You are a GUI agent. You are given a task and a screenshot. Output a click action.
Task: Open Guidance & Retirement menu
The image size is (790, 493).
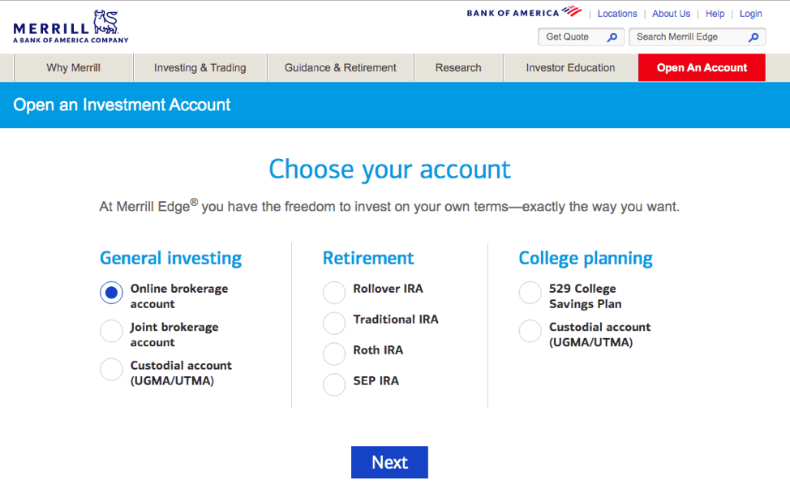click(341, 68)
